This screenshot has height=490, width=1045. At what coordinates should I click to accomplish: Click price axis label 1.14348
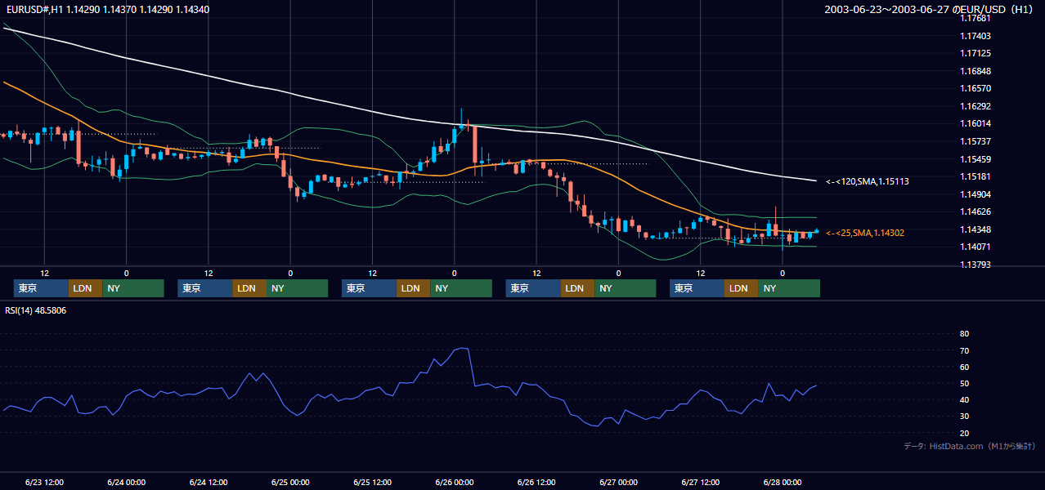[x=975, y=229]
